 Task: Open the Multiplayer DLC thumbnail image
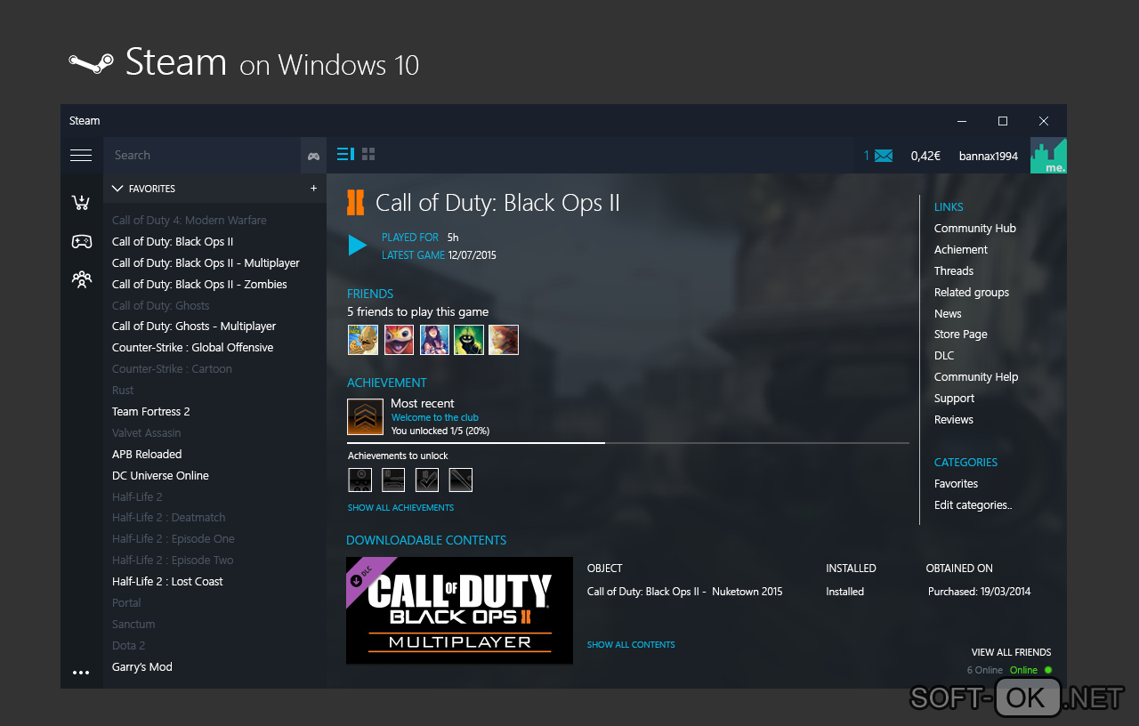pyautogui.click(x=459, y=610)
